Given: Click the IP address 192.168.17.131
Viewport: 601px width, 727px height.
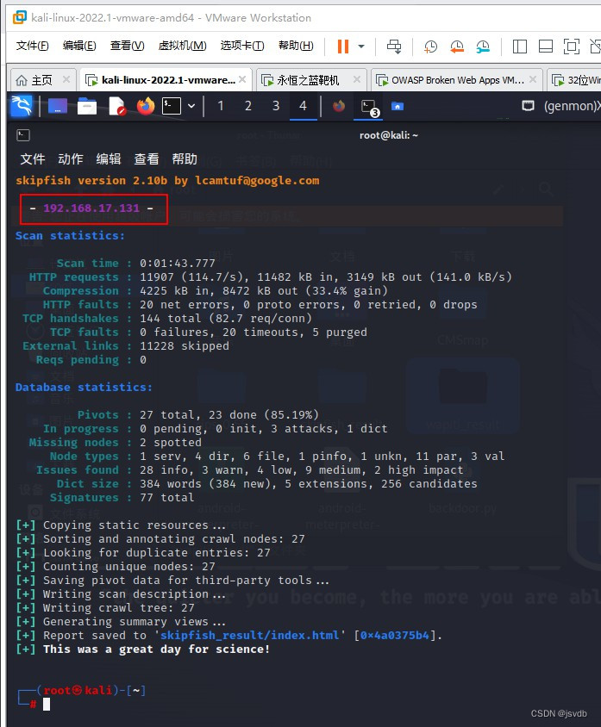Looking at the screenshot, I should coord(91,208).
